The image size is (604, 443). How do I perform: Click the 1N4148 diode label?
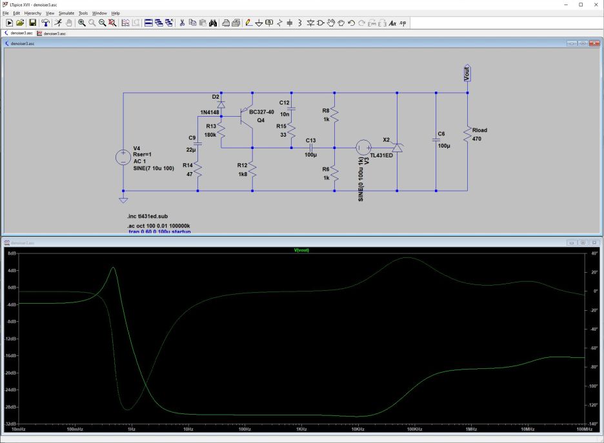click(x=210, y=112)
